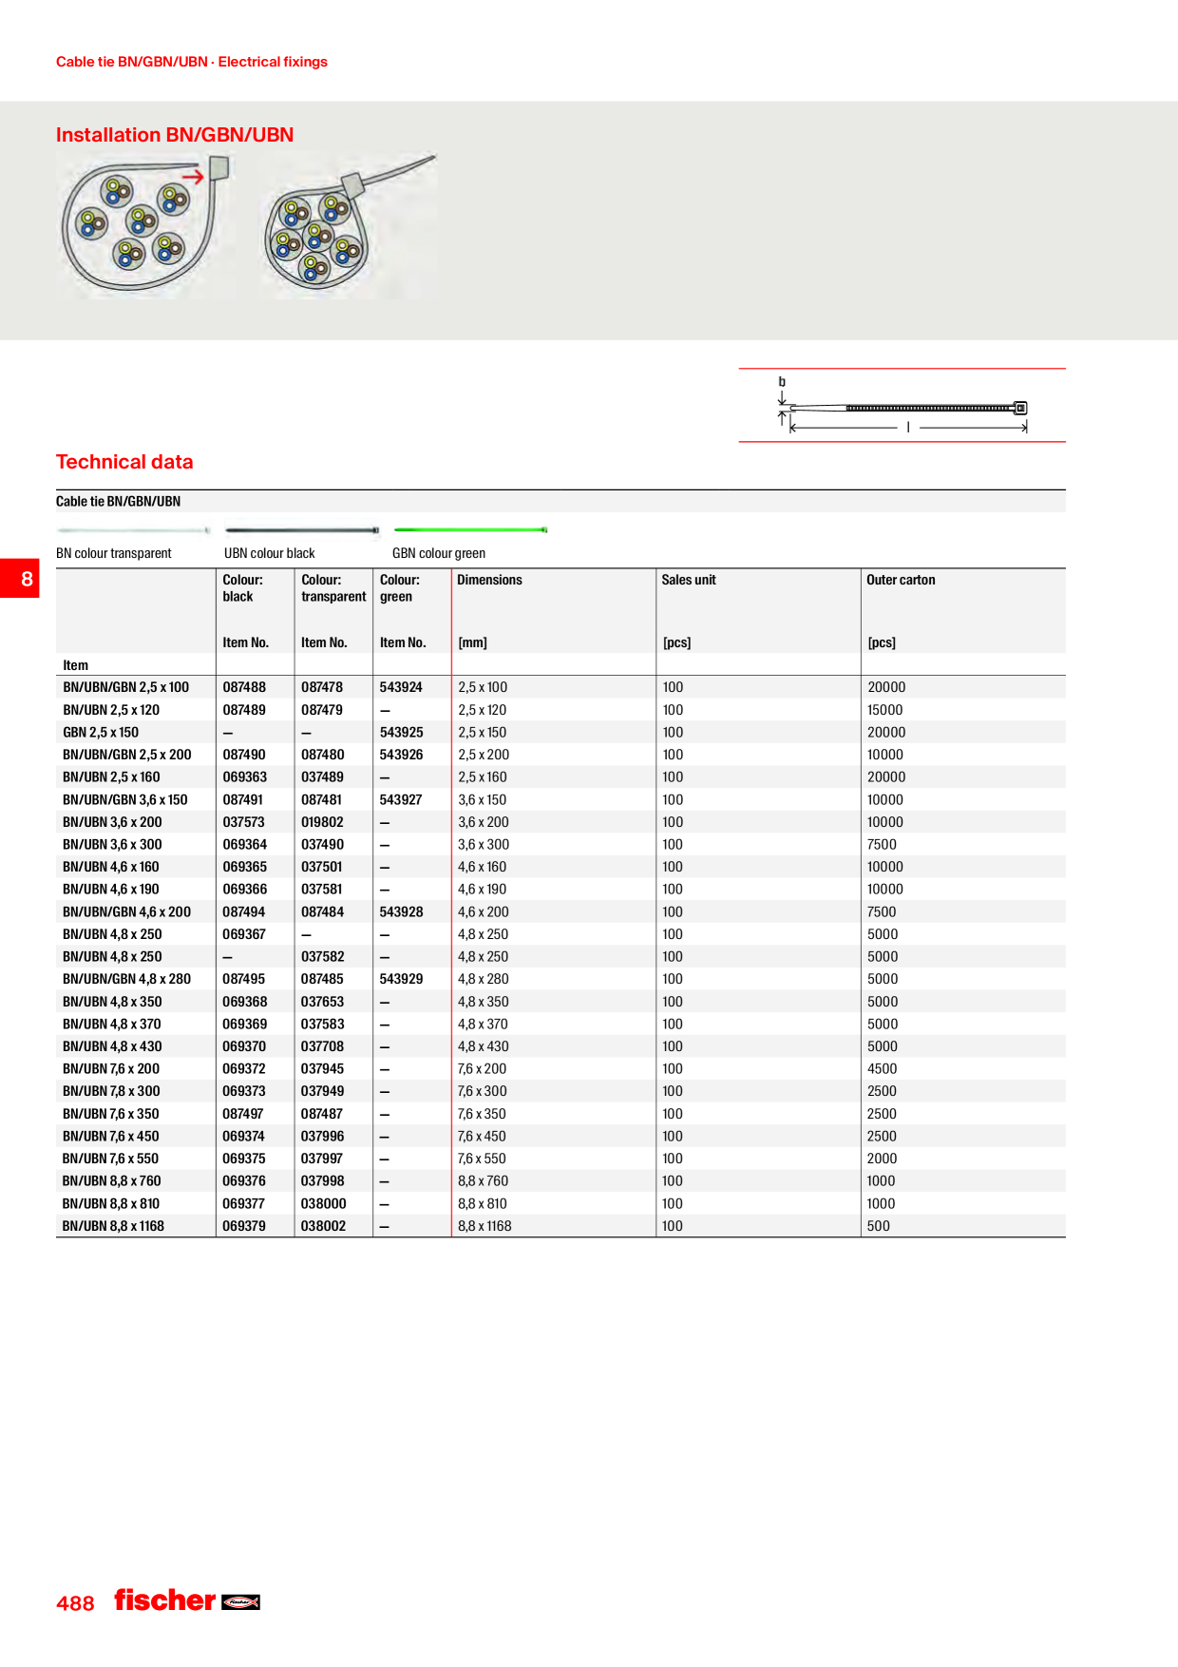
Task: Click the black UBN cable tie sample
Action: click(302, 529)
